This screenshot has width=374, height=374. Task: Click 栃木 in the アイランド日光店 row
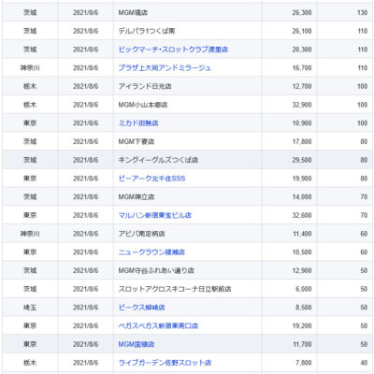pyautogui.click(x=30, y=86)
